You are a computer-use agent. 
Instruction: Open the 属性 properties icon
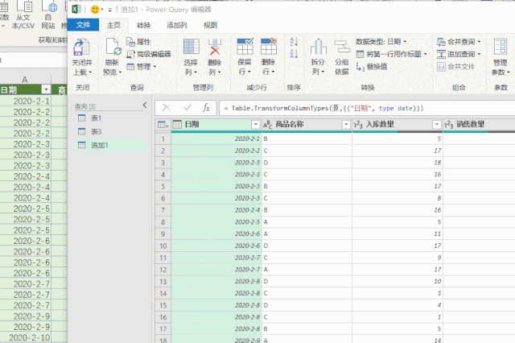click(130, 42)
